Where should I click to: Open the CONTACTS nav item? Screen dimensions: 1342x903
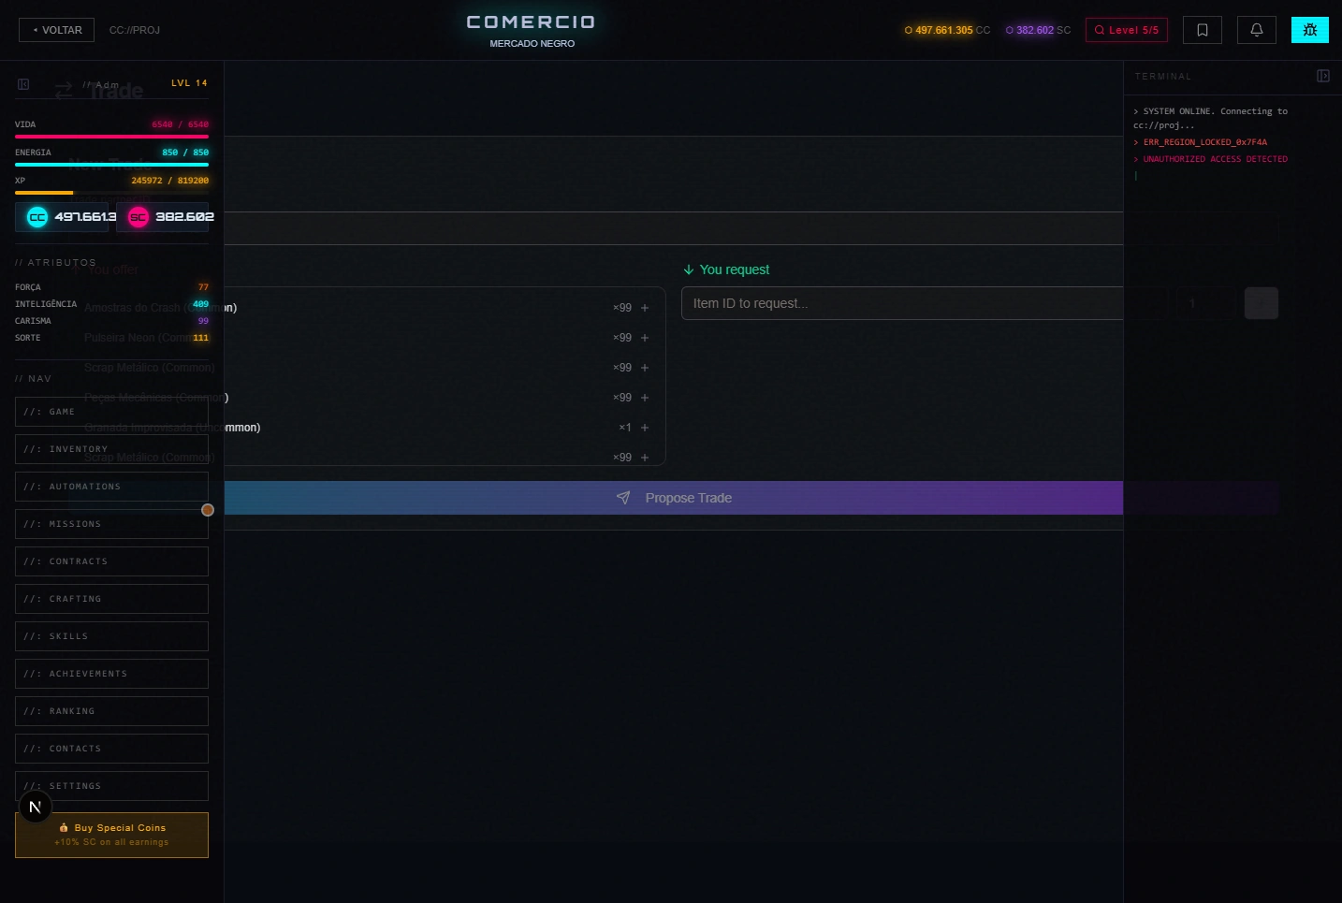coord(111,749)
